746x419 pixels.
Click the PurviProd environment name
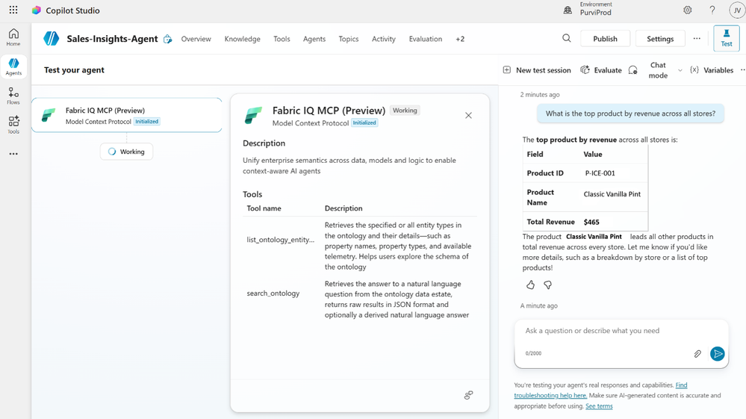(x=596, y=13)
